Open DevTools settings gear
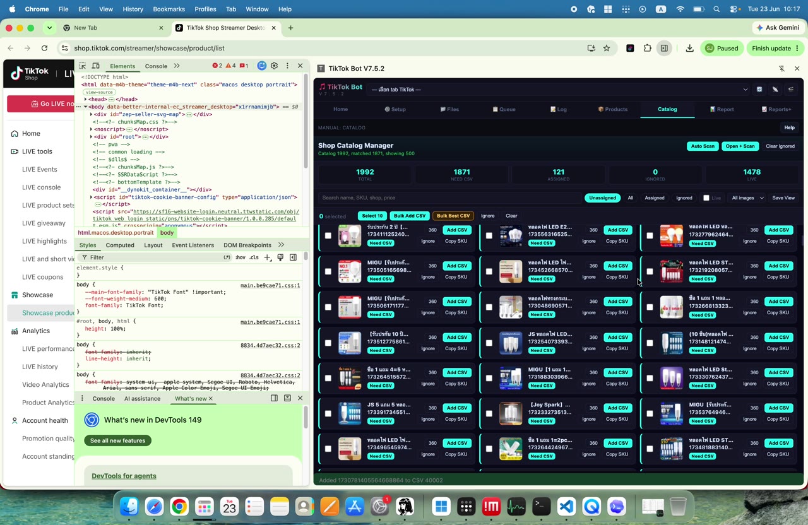The image size is (808, 525). click(x=274, y=66)
